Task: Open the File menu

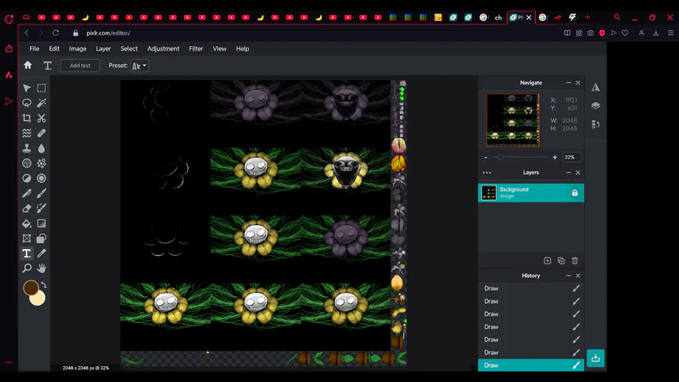Action: coord(34,48)
